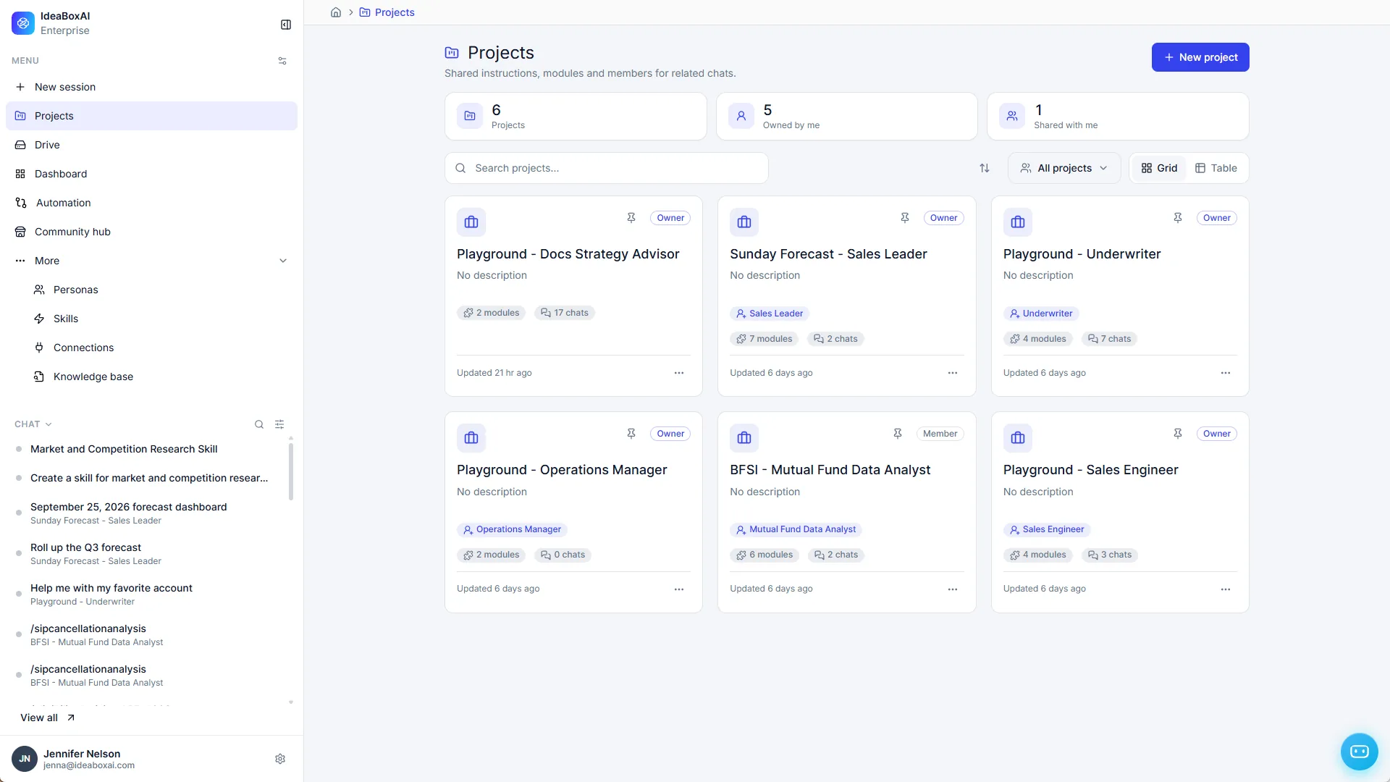The width and height of the screenshot is (1390, 782).
Task: Open the All projects filter dropdown
Action: pyautogui.click(x=1064, y=168)
